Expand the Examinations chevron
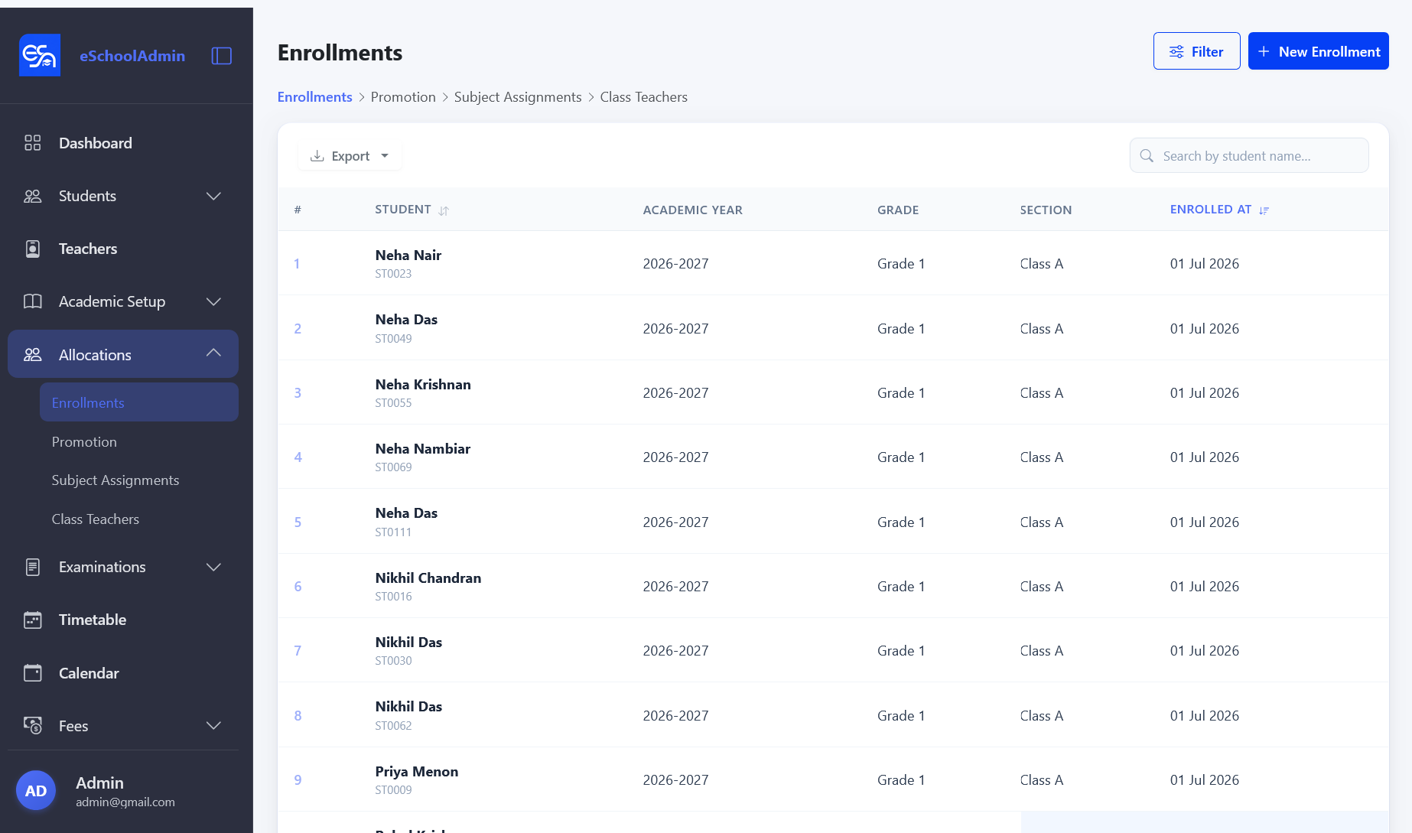Screen dimensions: 1412x833 214,567
